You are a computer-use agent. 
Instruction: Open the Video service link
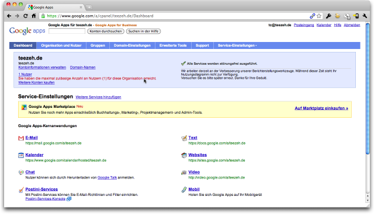194,172
